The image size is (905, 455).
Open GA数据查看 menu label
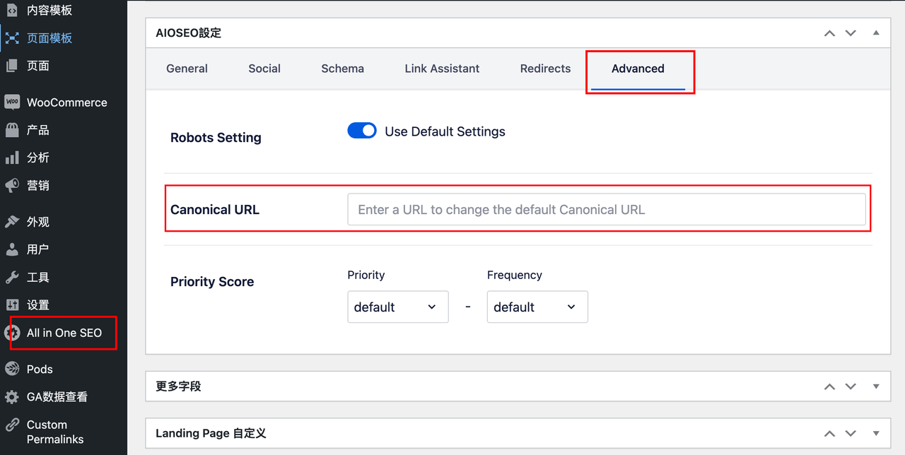(x=57, y=397)
